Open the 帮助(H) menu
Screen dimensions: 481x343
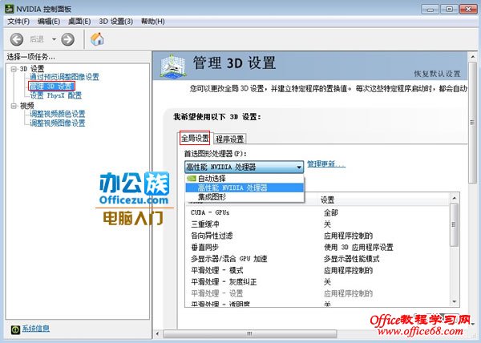click(x=153, y=21)
